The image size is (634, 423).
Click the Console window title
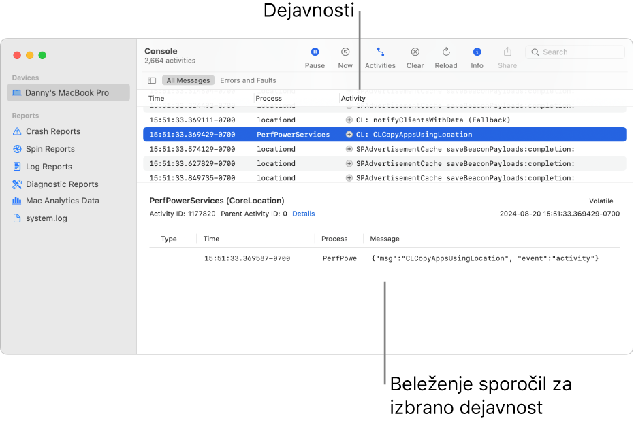click(x=161, y=51)
